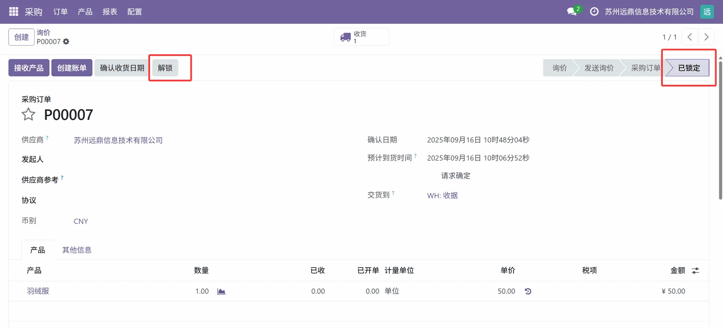The image size is (723, 329).
Task: Expand the 配置 menu
Action: (x=134, y=12)
